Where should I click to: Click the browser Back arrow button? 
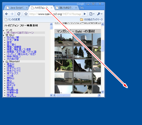tap(7, 14)
